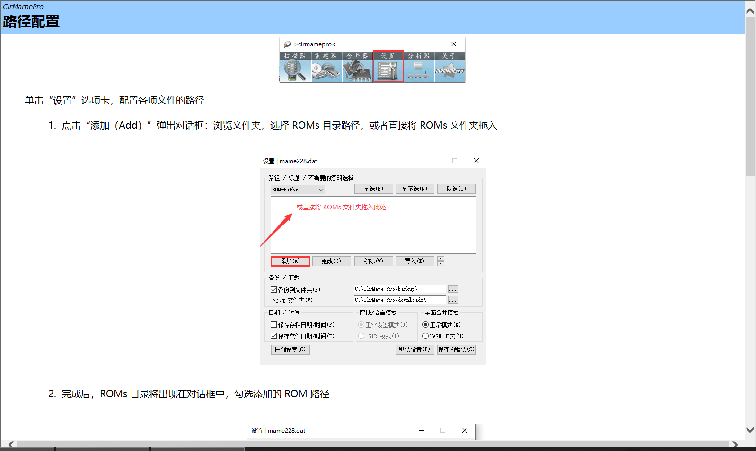Image resolution: width=756 pixels, height=451 pixels.
Task: Enable 保存存档日期/时间(P) checkbox
Action: (x=273, y=325)
